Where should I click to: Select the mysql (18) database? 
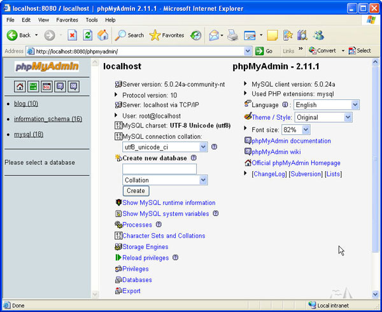tap(29, 134)
